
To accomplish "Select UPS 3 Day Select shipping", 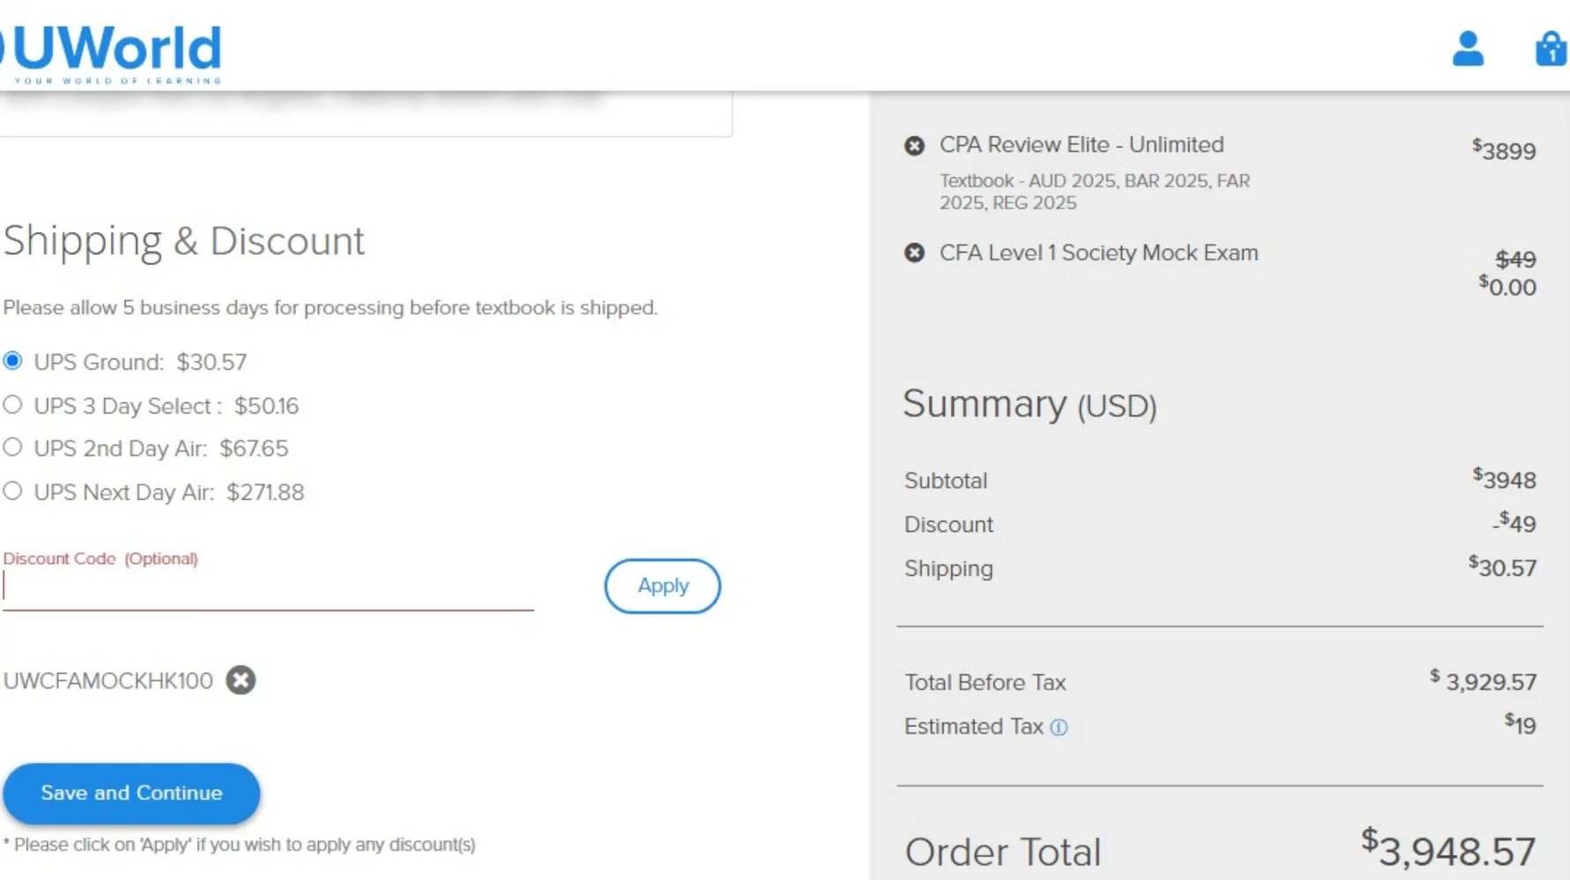I will [x=12, y=403].
